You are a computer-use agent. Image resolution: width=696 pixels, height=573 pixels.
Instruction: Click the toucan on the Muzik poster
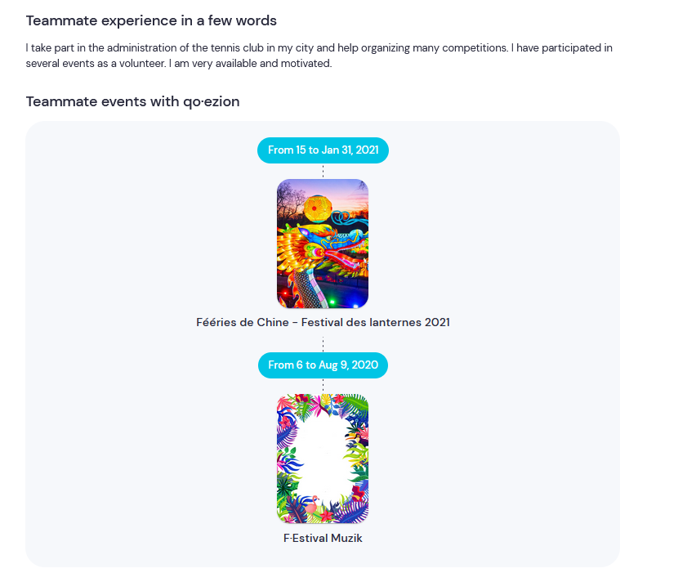[358, 441]
